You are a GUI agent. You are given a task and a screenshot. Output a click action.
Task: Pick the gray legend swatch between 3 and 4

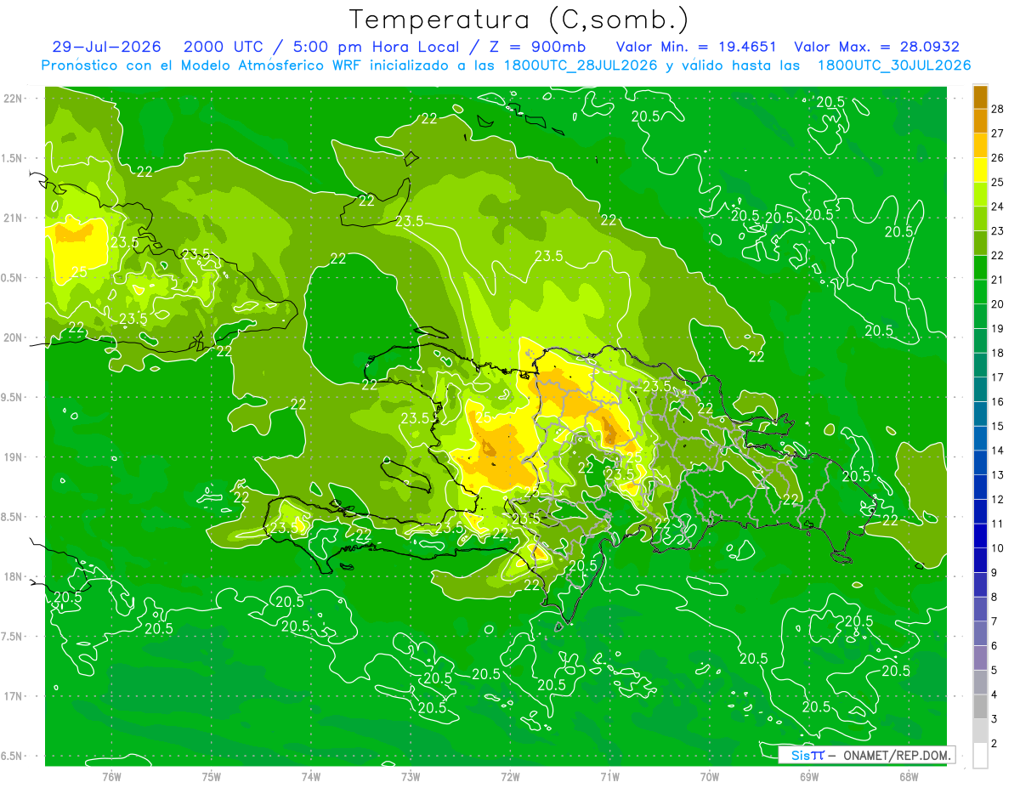[x=980, y=707]
